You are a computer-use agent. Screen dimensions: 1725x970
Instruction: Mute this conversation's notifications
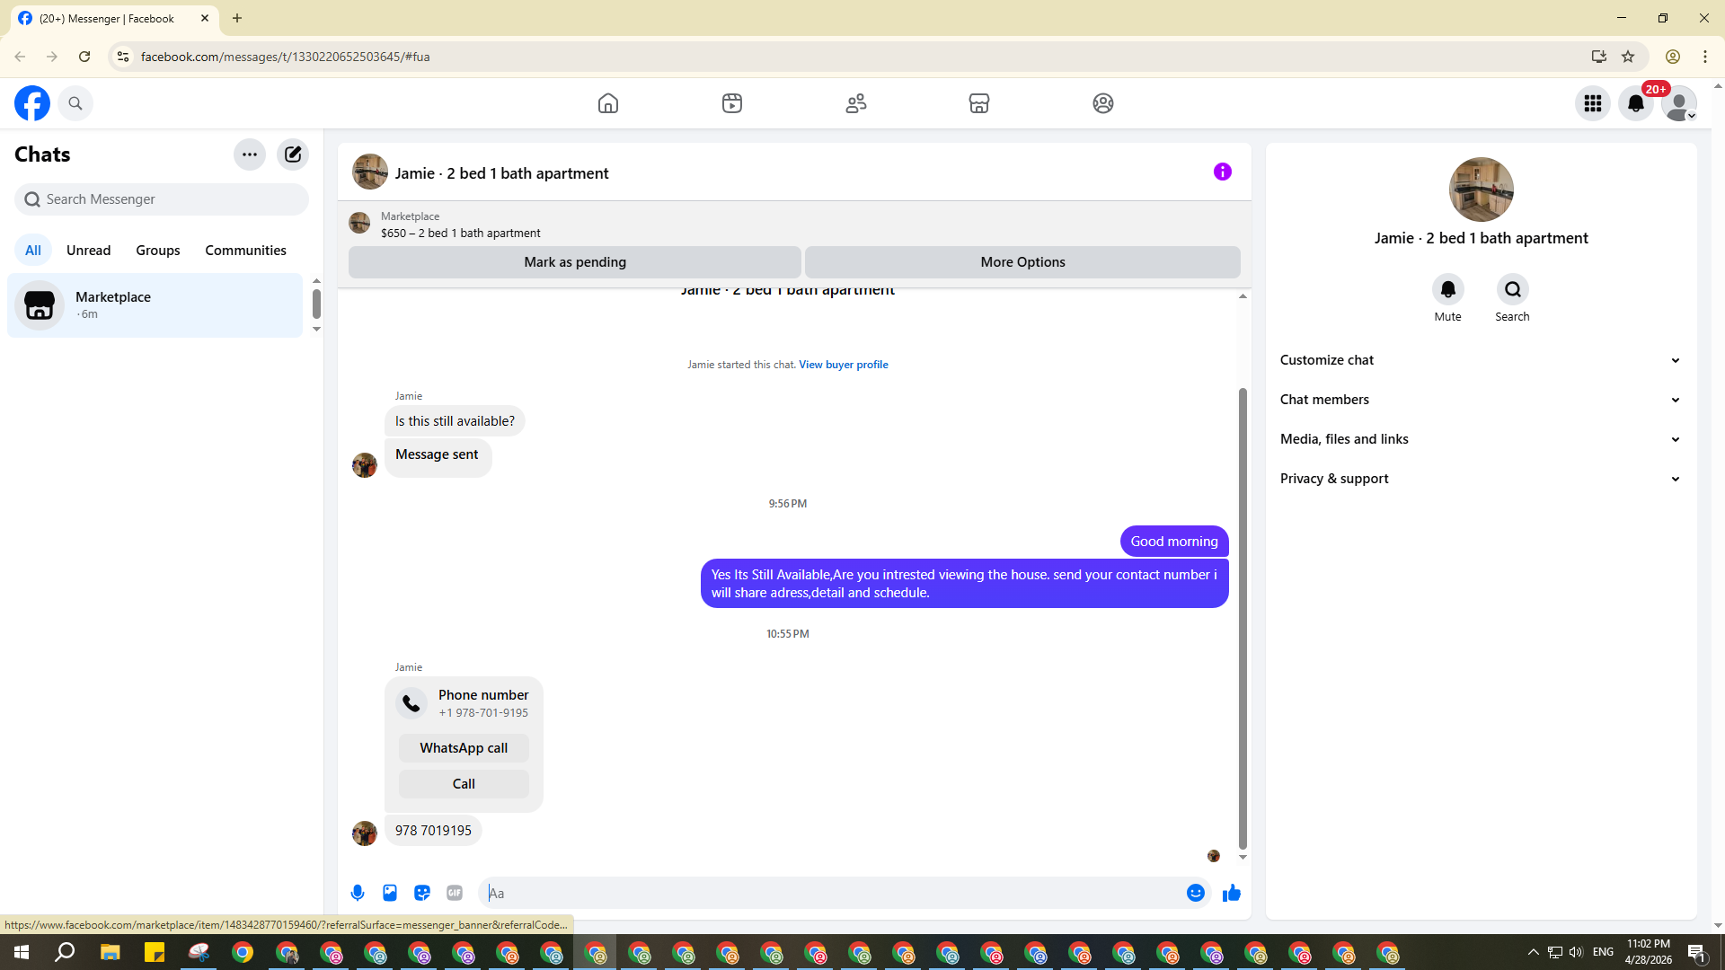[1447, 289]
